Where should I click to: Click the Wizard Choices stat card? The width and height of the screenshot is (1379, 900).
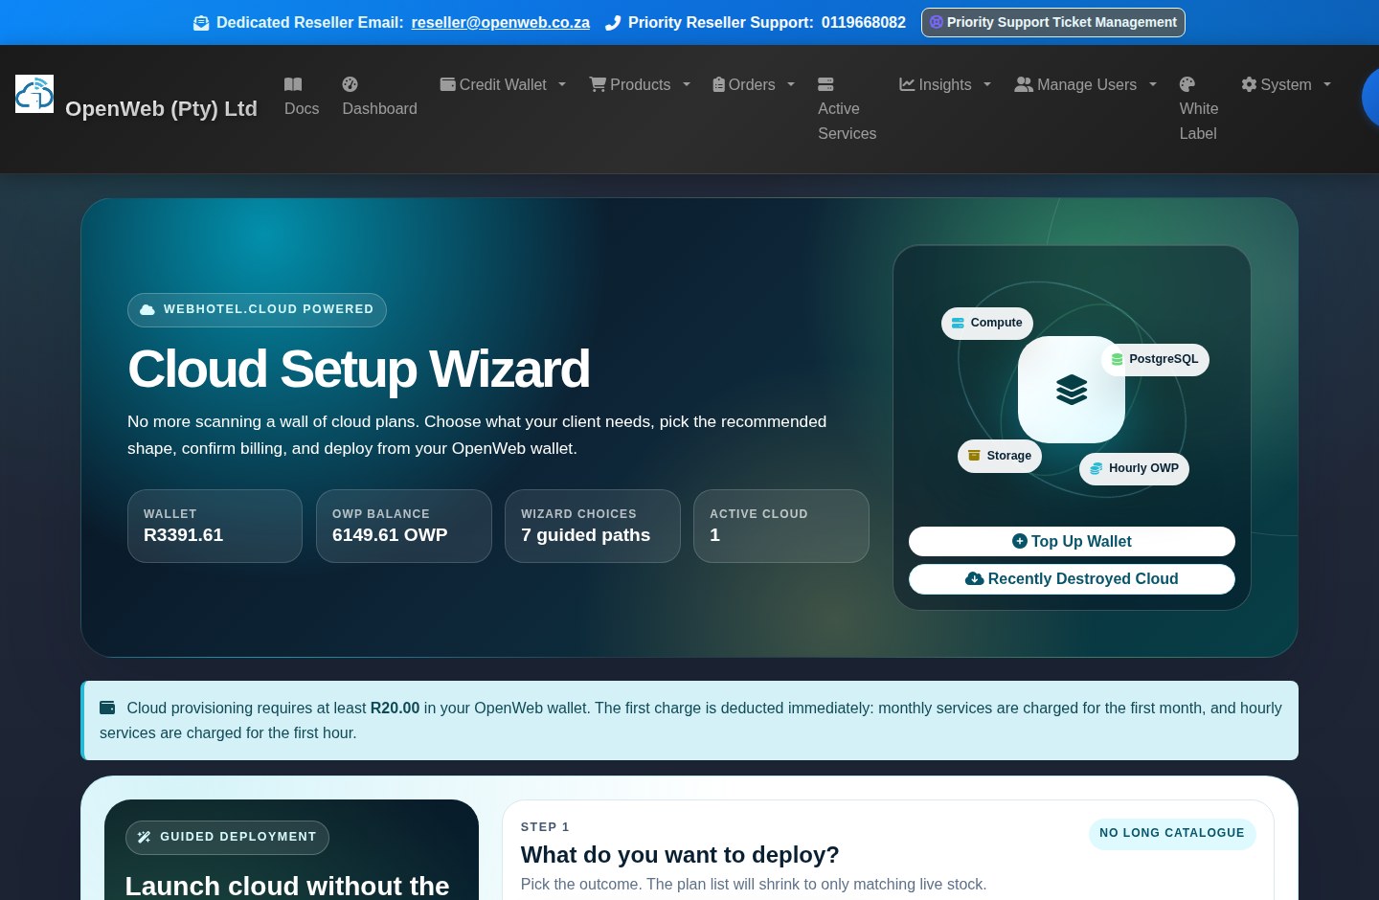(x=593, y=526)
